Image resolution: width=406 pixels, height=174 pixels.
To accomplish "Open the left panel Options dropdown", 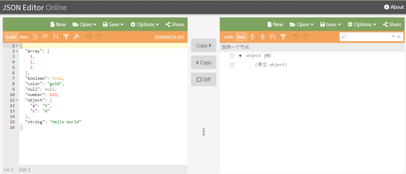I will pyautogui.click(x=144, y=24).
